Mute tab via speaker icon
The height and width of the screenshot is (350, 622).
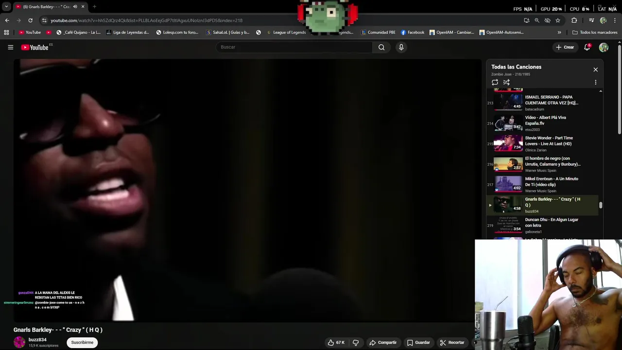pyautogui.click(x=75, y=7)
